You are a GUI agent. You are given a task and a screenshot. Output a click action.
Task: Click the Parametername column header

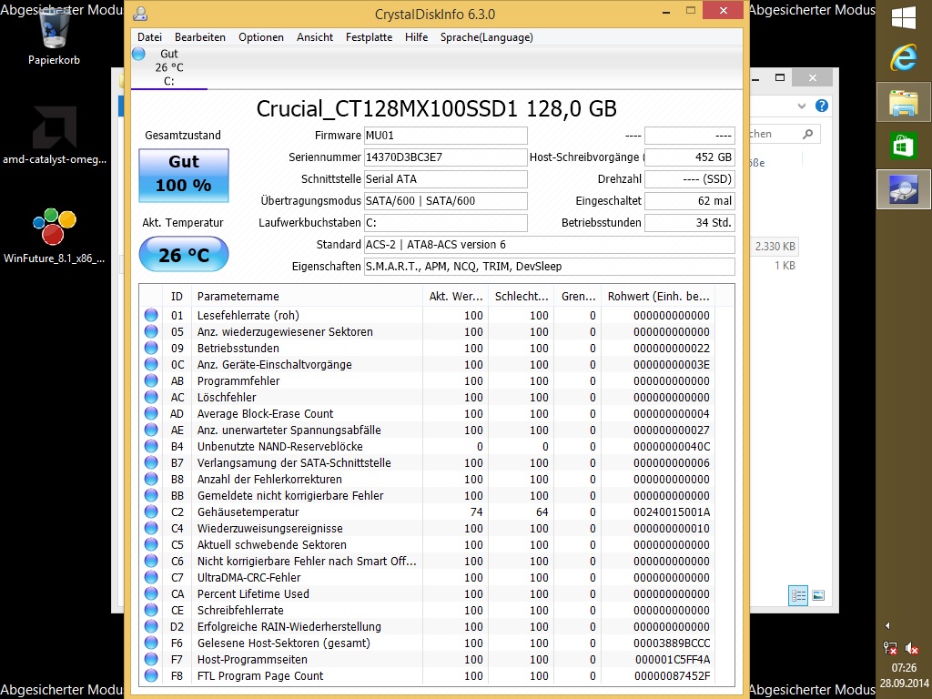[308, 296]
